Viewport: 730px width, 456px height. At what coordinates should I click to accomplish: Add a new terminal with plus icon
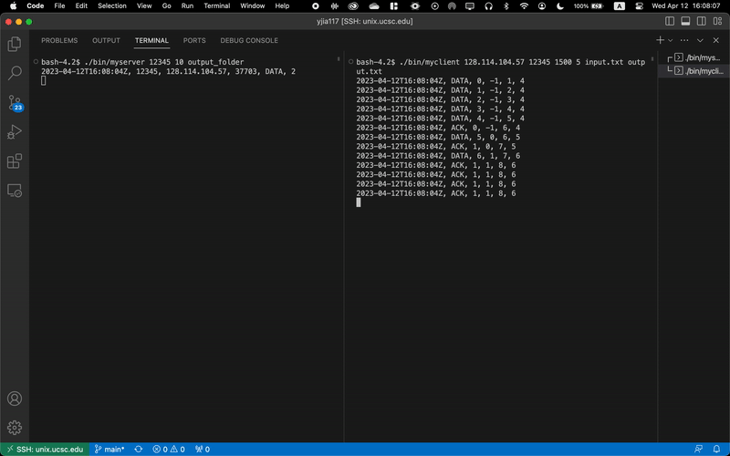(660, 40)
